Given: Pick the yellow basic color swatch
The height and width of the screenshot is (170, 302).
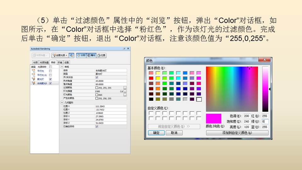Looking at the screenshot, I should click(158, 78).
